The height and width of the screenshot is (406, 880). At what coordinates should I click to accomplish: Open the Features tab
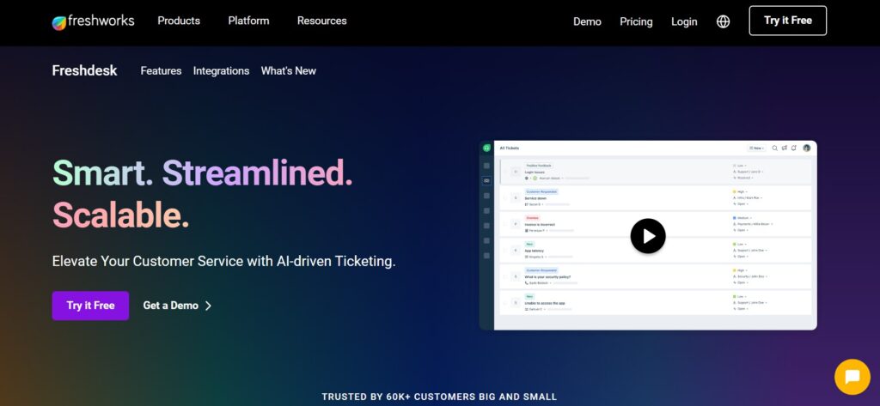tap(161, 70)
